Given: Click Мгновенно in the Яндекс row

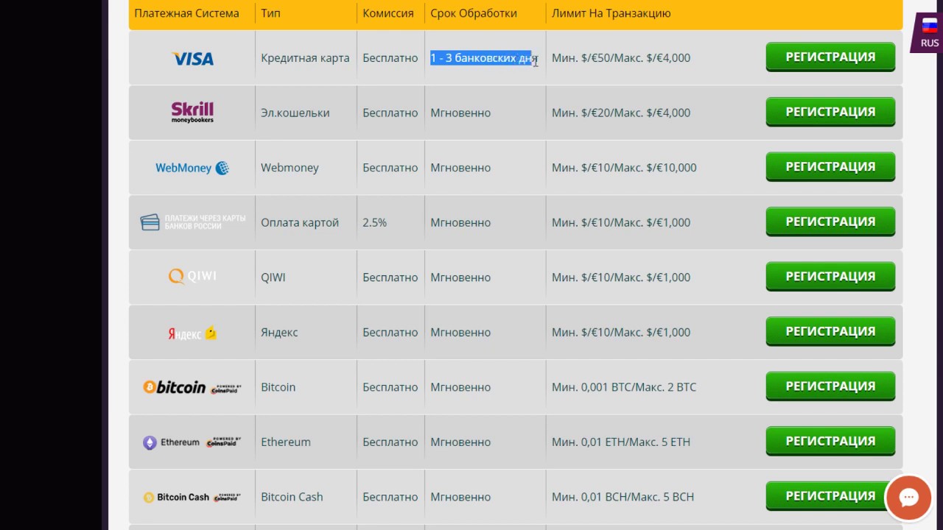Looking at the screenshot, I should click(460, 332).
